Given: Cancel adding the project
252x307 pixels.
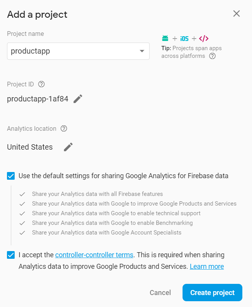Looking at the screenshot, I should (x=160, y=293).
